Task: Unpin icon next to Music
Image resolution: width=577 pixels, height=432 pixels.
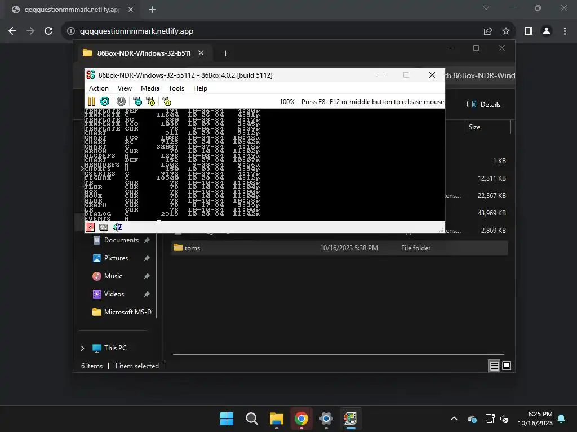Action: coord(147,276)
